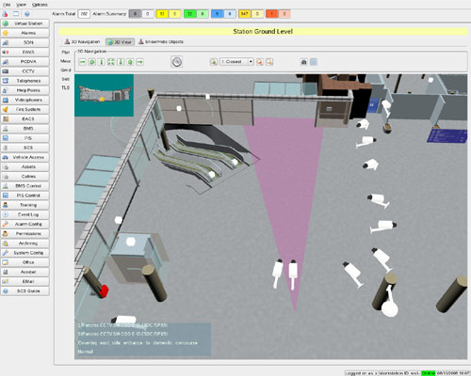Click the PIS Control button
471x376 pixels.
pyautogui.click(x=25, y=196)
